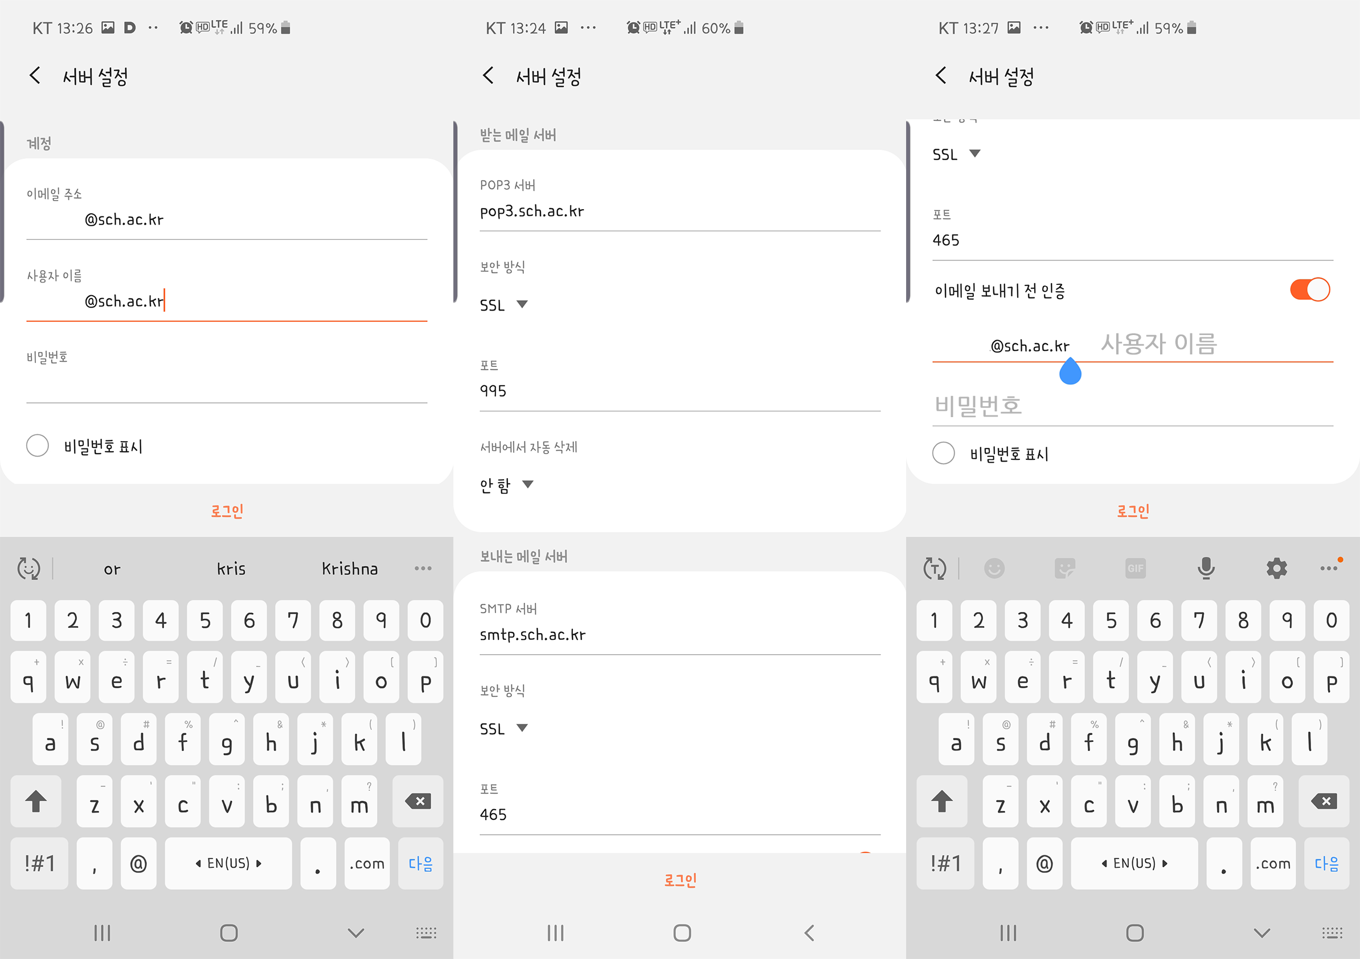Screen dimensions: 1360x959
Task: Open POP3 security type SSL dropdown
Action: (x=503, y=305)
